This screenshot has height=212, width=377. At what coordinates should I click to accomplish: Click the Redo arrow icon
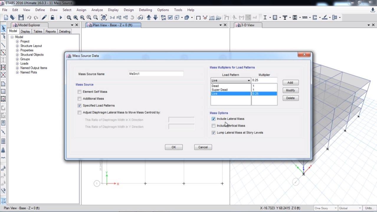tap(36, 18)
